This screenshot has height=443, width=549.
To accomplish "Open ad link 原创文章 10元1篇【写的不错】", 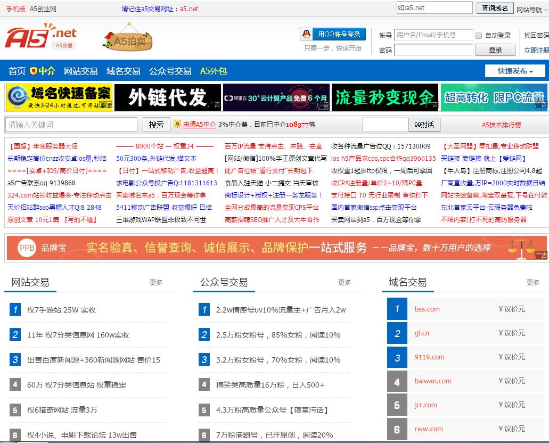I will point(52,219).
